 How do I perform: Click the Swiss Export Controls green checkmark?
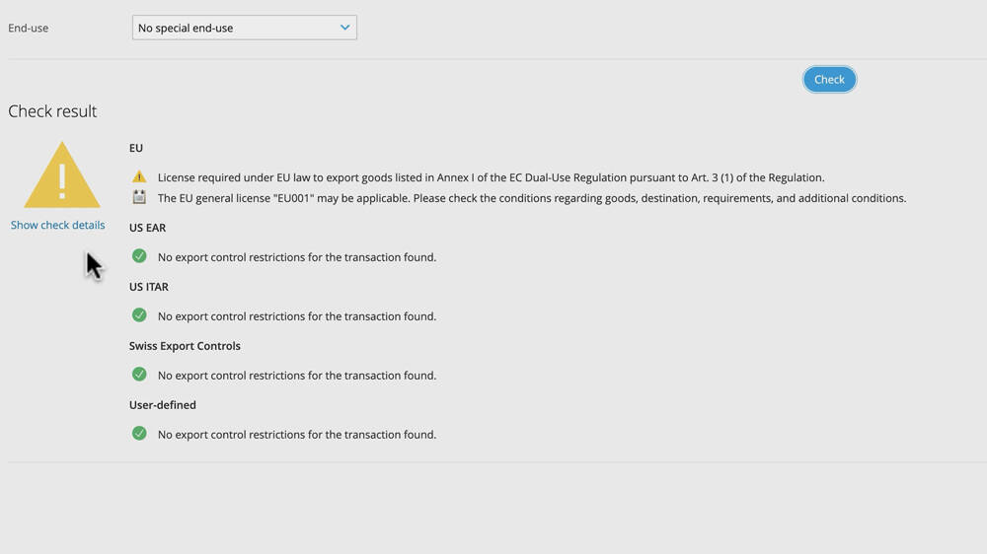pyautogui.click(x=139, y=375)
